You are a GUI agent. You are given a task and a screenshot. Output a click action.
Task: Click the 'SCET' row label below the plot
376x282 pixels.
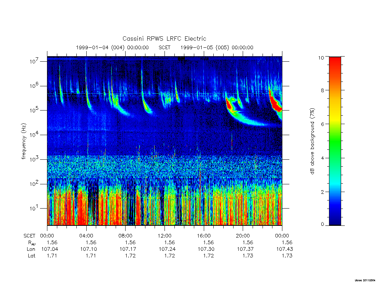[29, 236]
